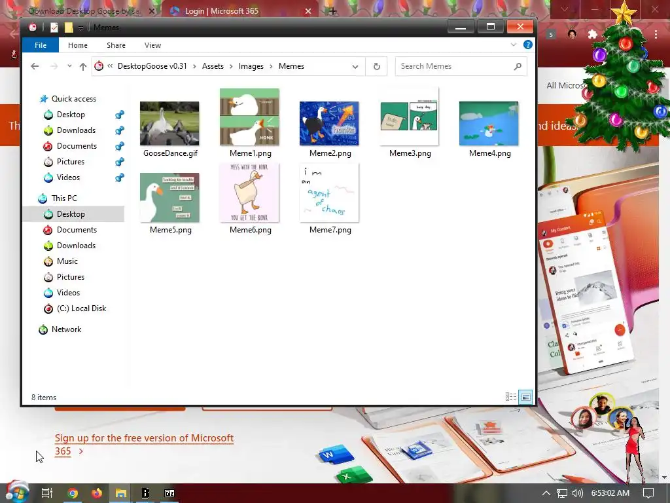This screenshot has width=670, height=503.
Task: Click Sign up for free Microsoft 365 link
Action: click(144, 445)
